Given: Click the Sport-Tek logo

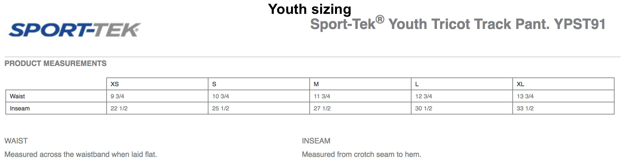Looking at the screenshot, I should [74, 30].
